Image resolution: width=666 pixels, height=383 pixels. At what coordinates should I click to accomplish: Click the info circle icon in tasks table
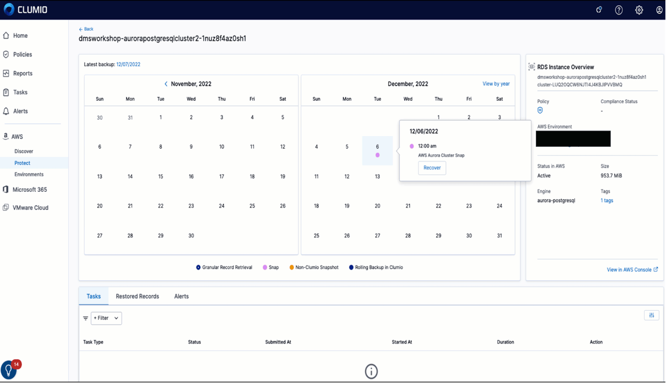coord(371,371)
